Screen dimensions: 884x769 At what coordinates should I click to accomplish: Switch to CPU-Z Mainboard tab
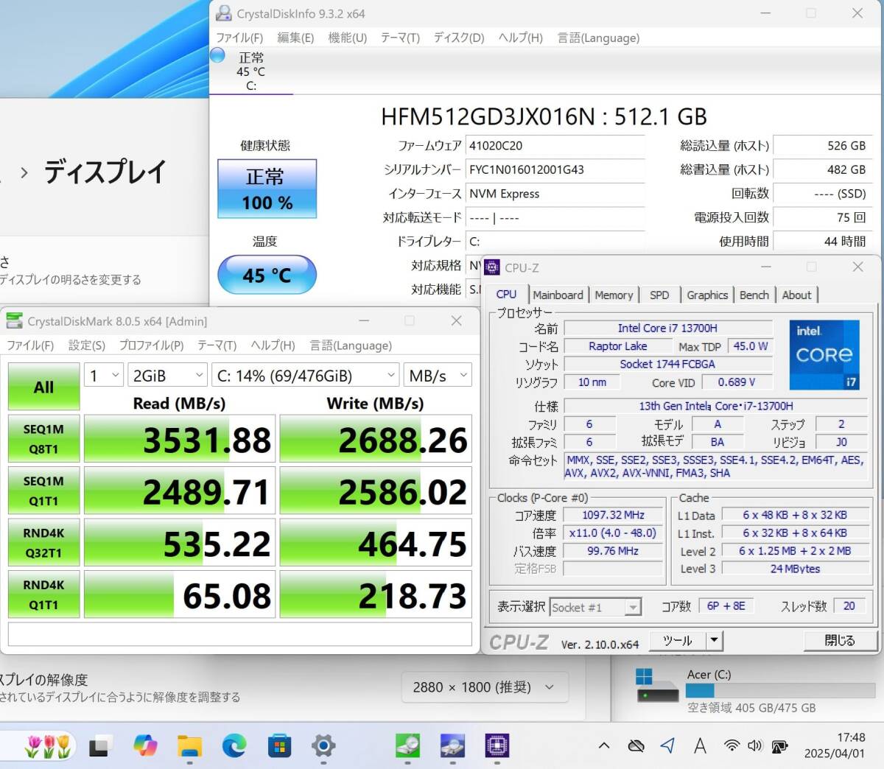click(x=558, y=295)
